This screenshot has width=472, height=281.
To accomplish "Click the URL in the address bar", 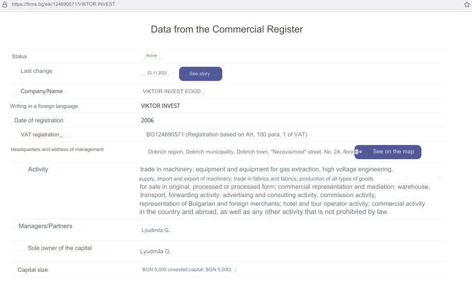I will 64,4.
